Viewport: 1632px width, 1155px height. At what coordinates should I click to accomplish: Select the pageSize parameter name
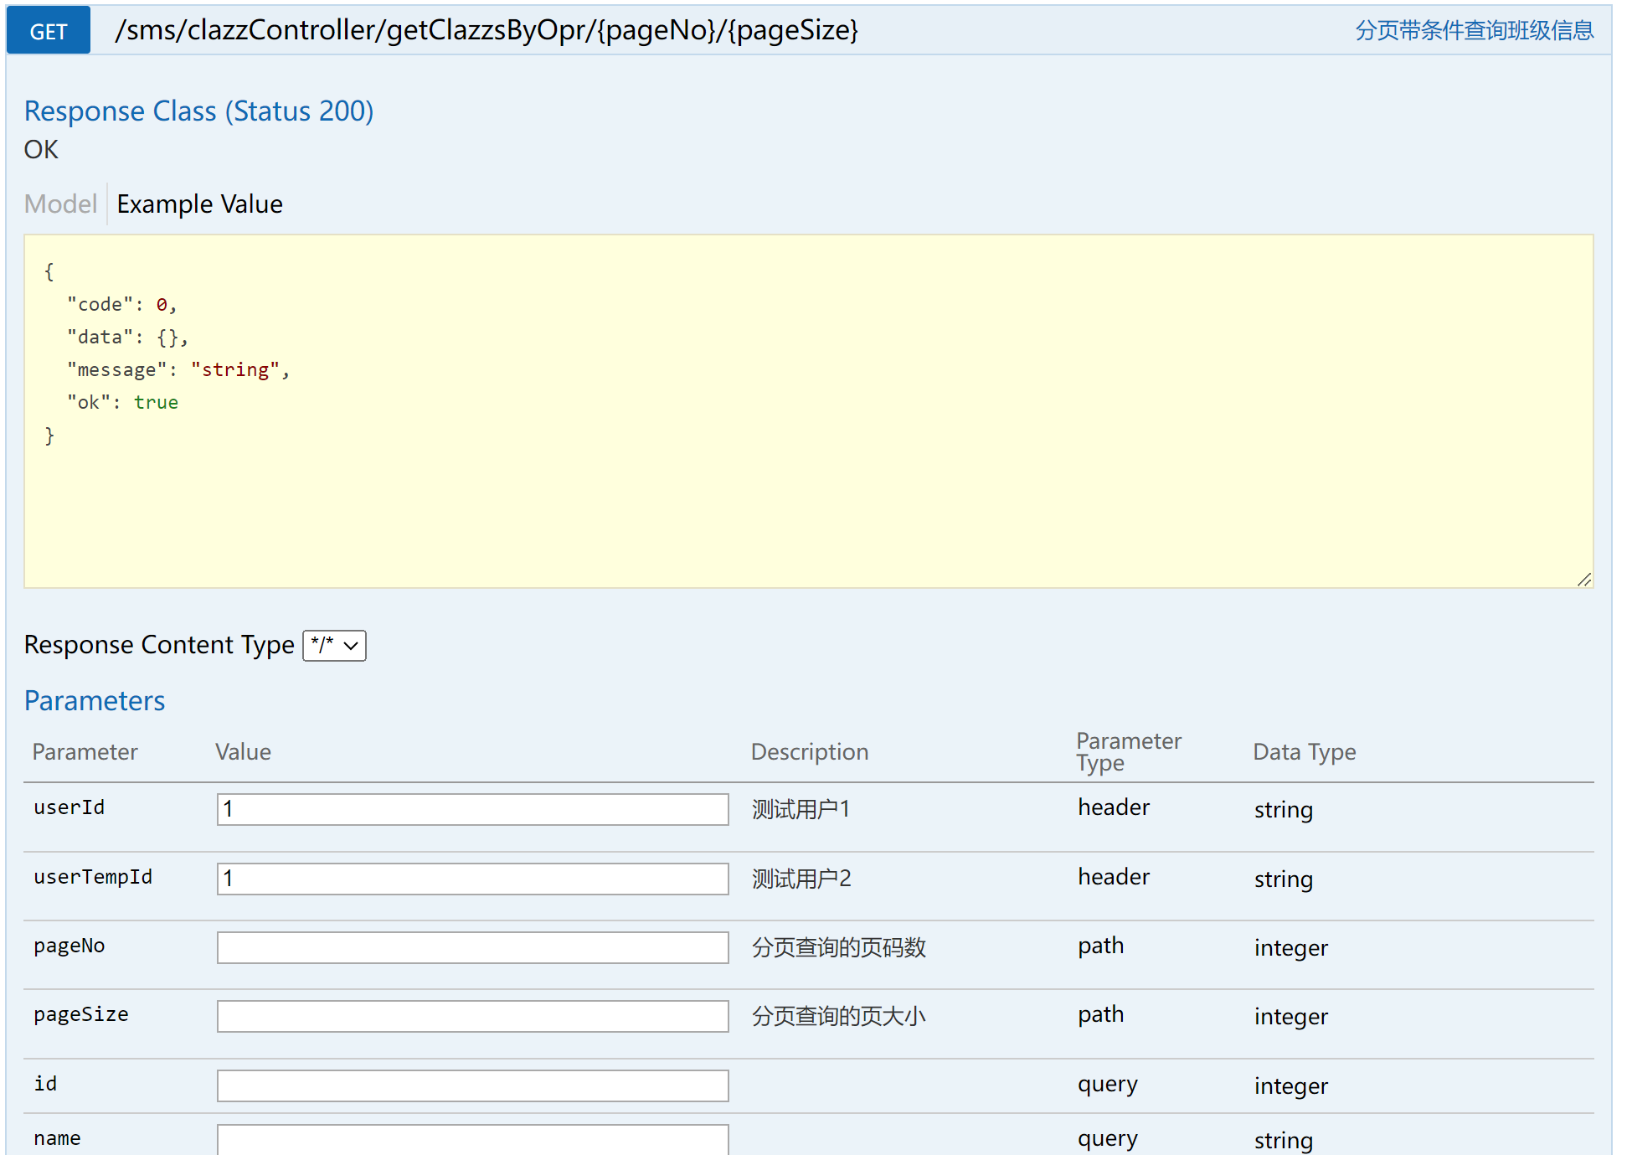(81, 1014)
